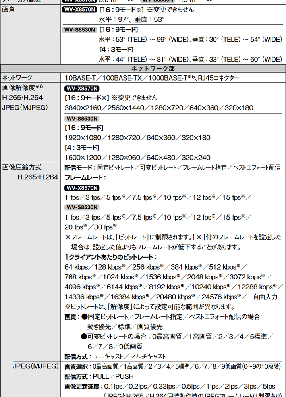Select resolution "3840×2160"

(83, 108)
